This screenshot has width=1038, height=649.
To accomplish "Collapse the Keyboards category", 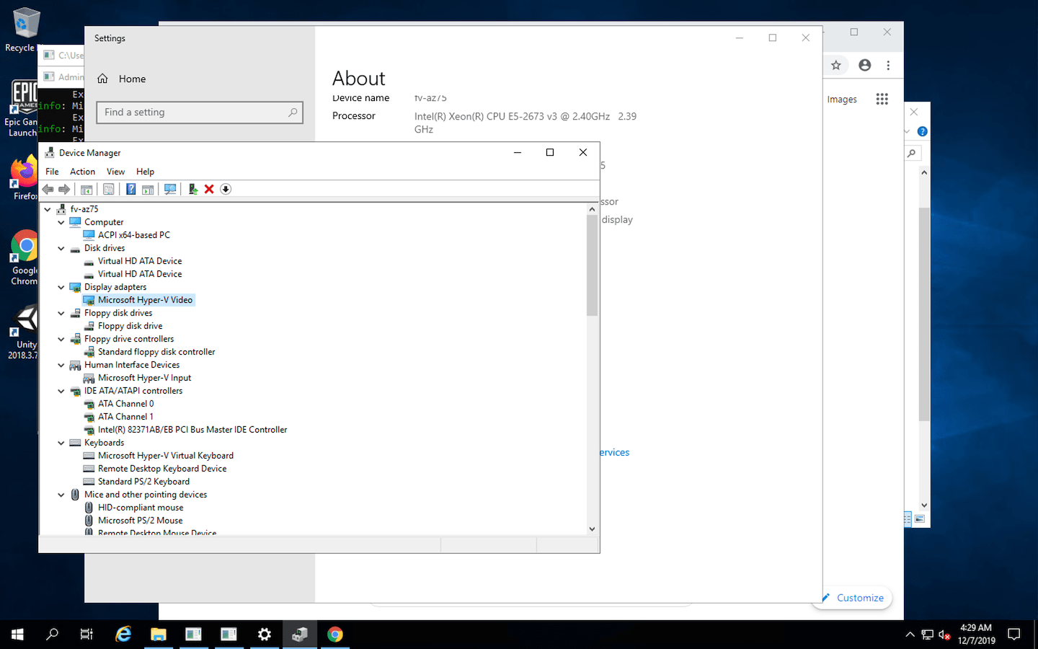I will click(x=61, y=443).
